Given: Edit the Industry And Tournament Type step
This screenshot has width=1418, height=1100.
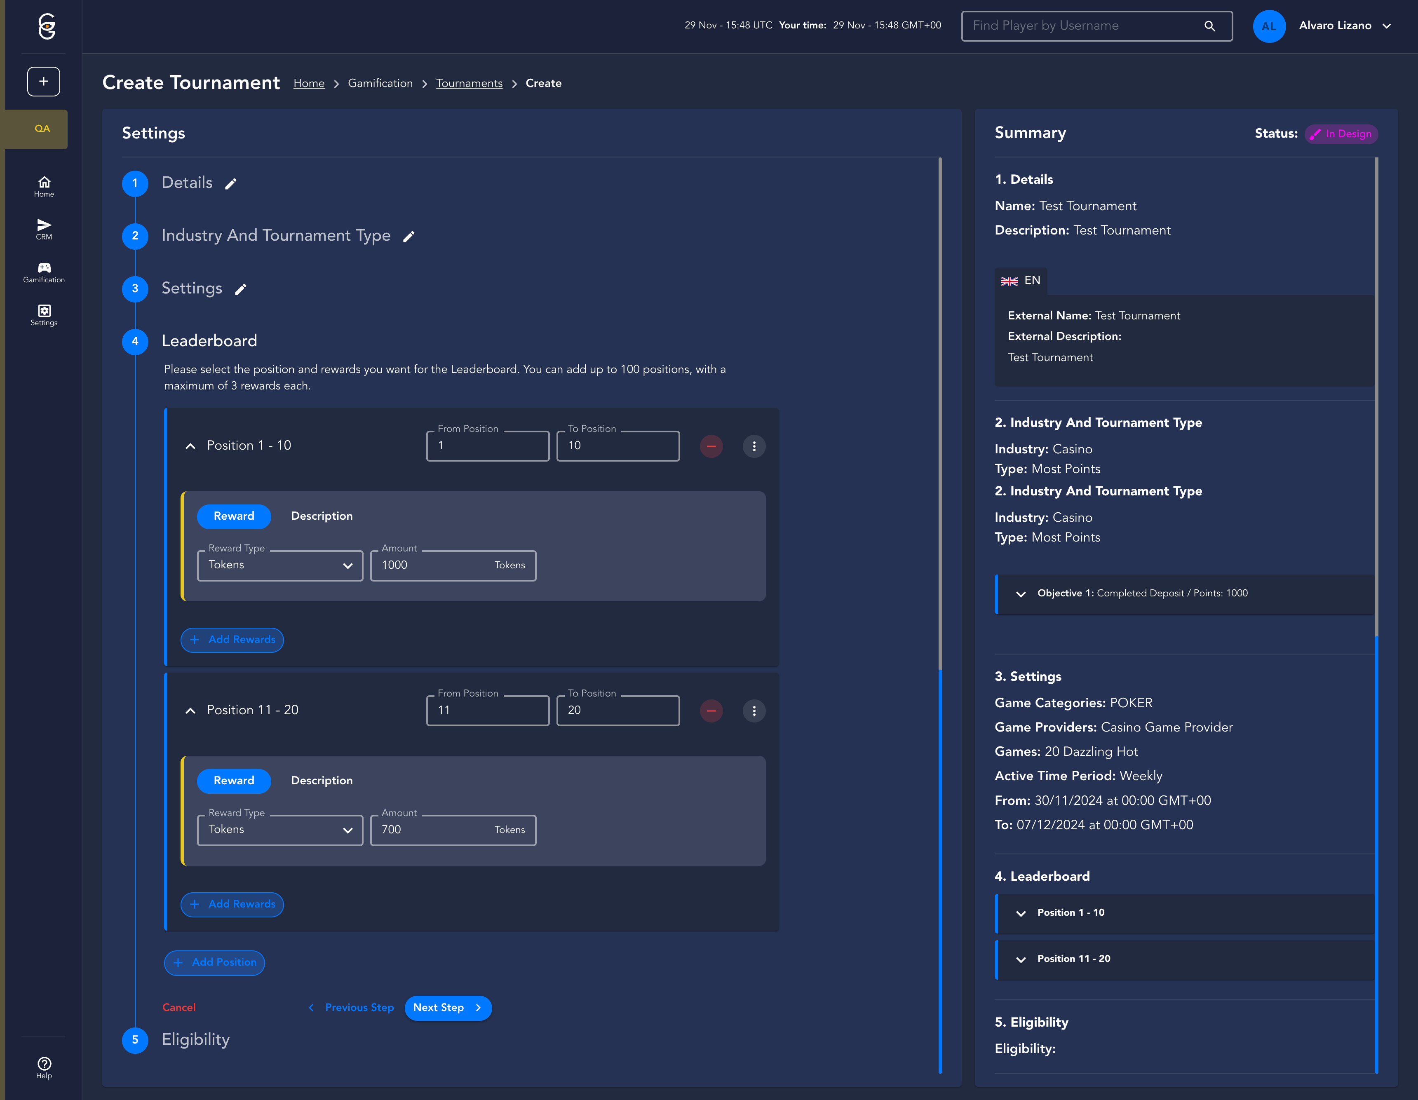Looking at the screenshot, I should click(408, 237).
